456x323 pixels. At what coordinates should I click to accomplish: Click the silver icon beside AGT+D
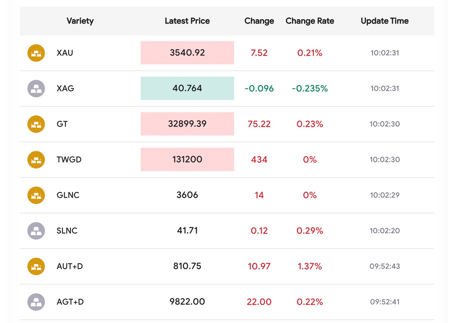(36, 302)
